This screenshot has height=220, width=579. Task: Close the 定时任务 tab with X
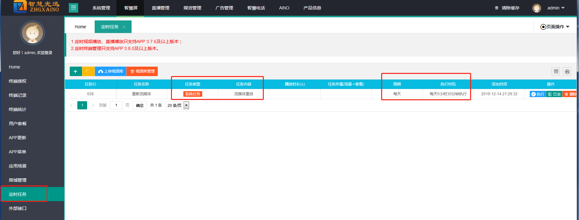124,27
